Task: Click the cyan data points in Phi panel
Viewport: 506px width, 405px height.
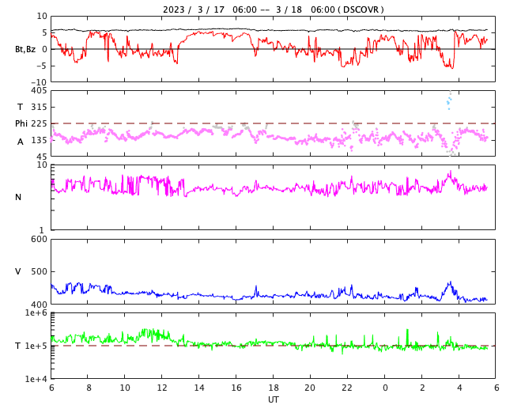Action: [449, 100]
